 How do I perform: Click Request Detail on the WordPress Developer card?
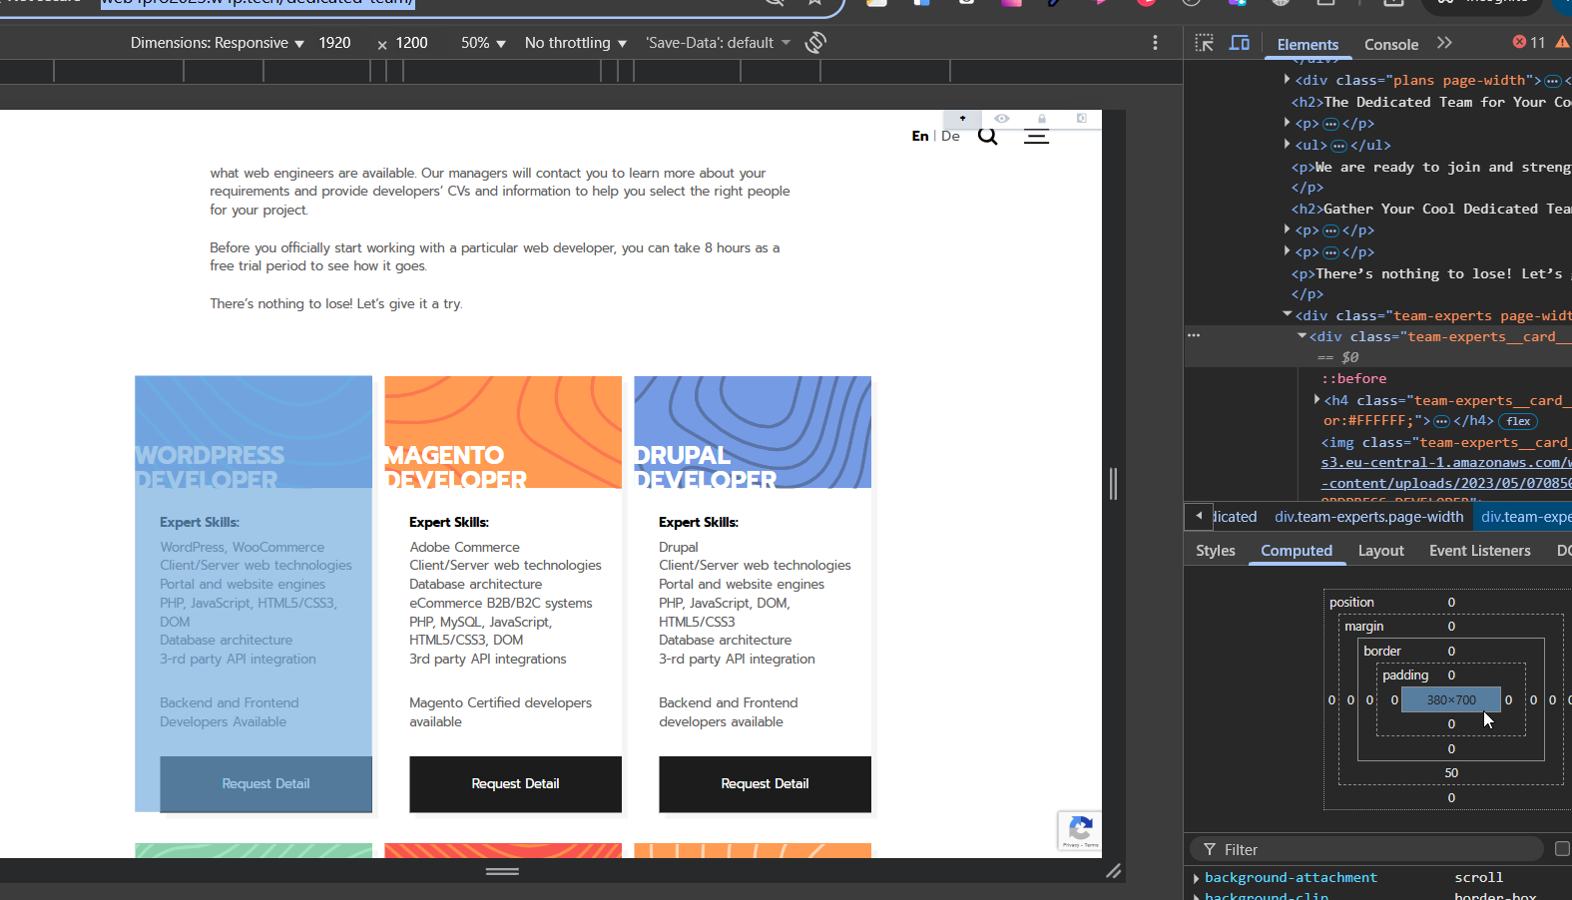[266, 784]
